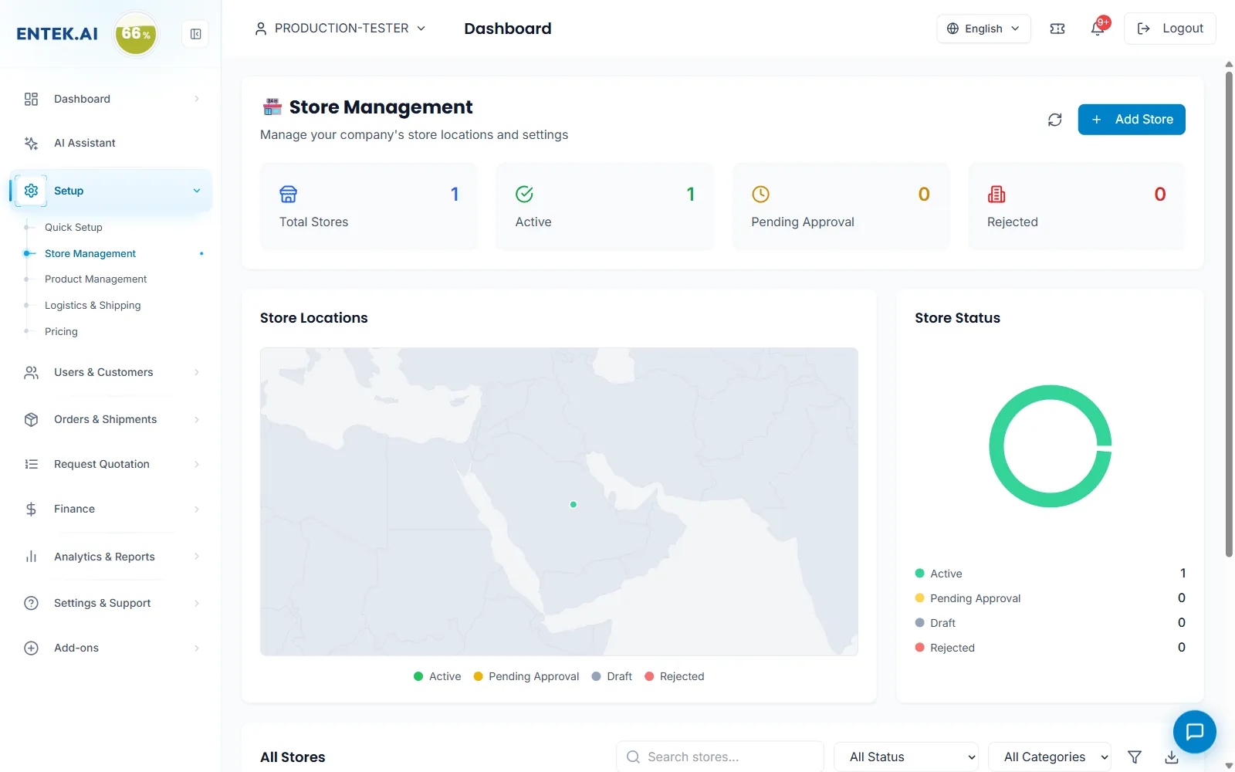Refresh the store list

click(x=1054, y=120)
